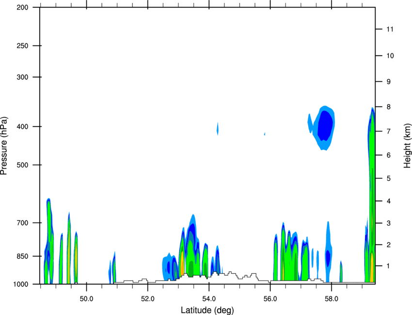Click the Pressure (hPa) axis title
The width and height of the screenshot is (412, 315).
4,146
